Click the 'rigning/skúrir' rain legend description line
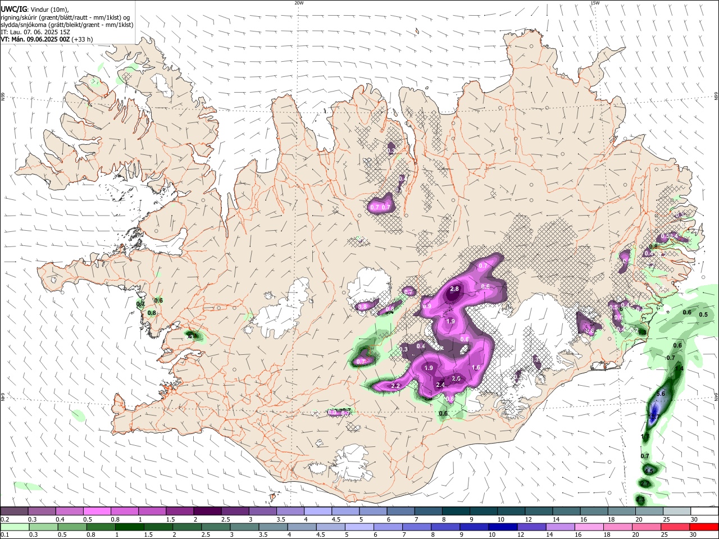The image size is (719, 539). coord(66,17)
